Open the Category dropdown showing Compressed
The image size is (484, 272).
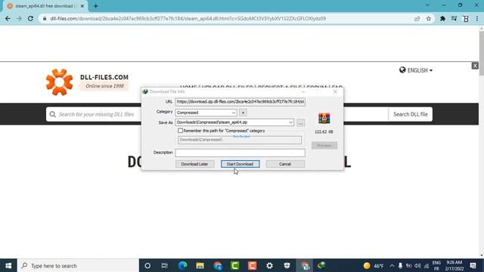(206, 113)
